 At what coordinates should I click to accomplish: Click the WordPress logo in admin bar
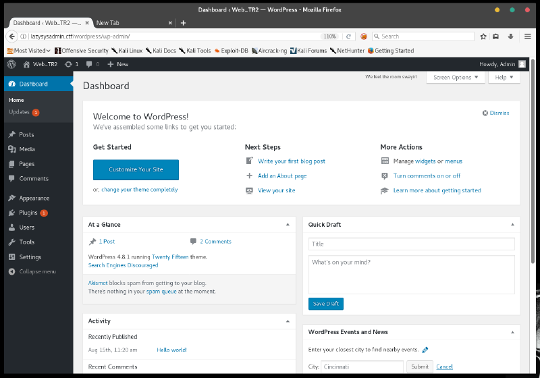[x=11, y=64]
